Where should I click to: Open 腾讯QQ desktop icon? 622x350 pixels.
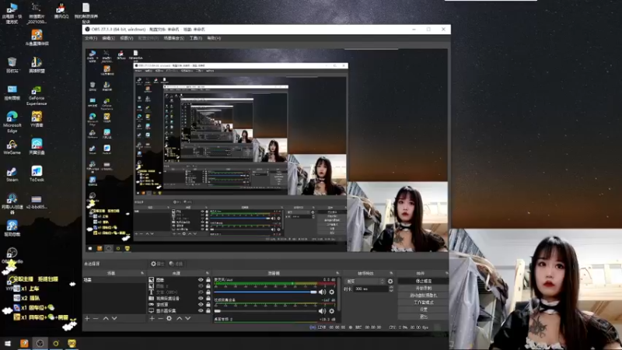(x=61, y=11)
